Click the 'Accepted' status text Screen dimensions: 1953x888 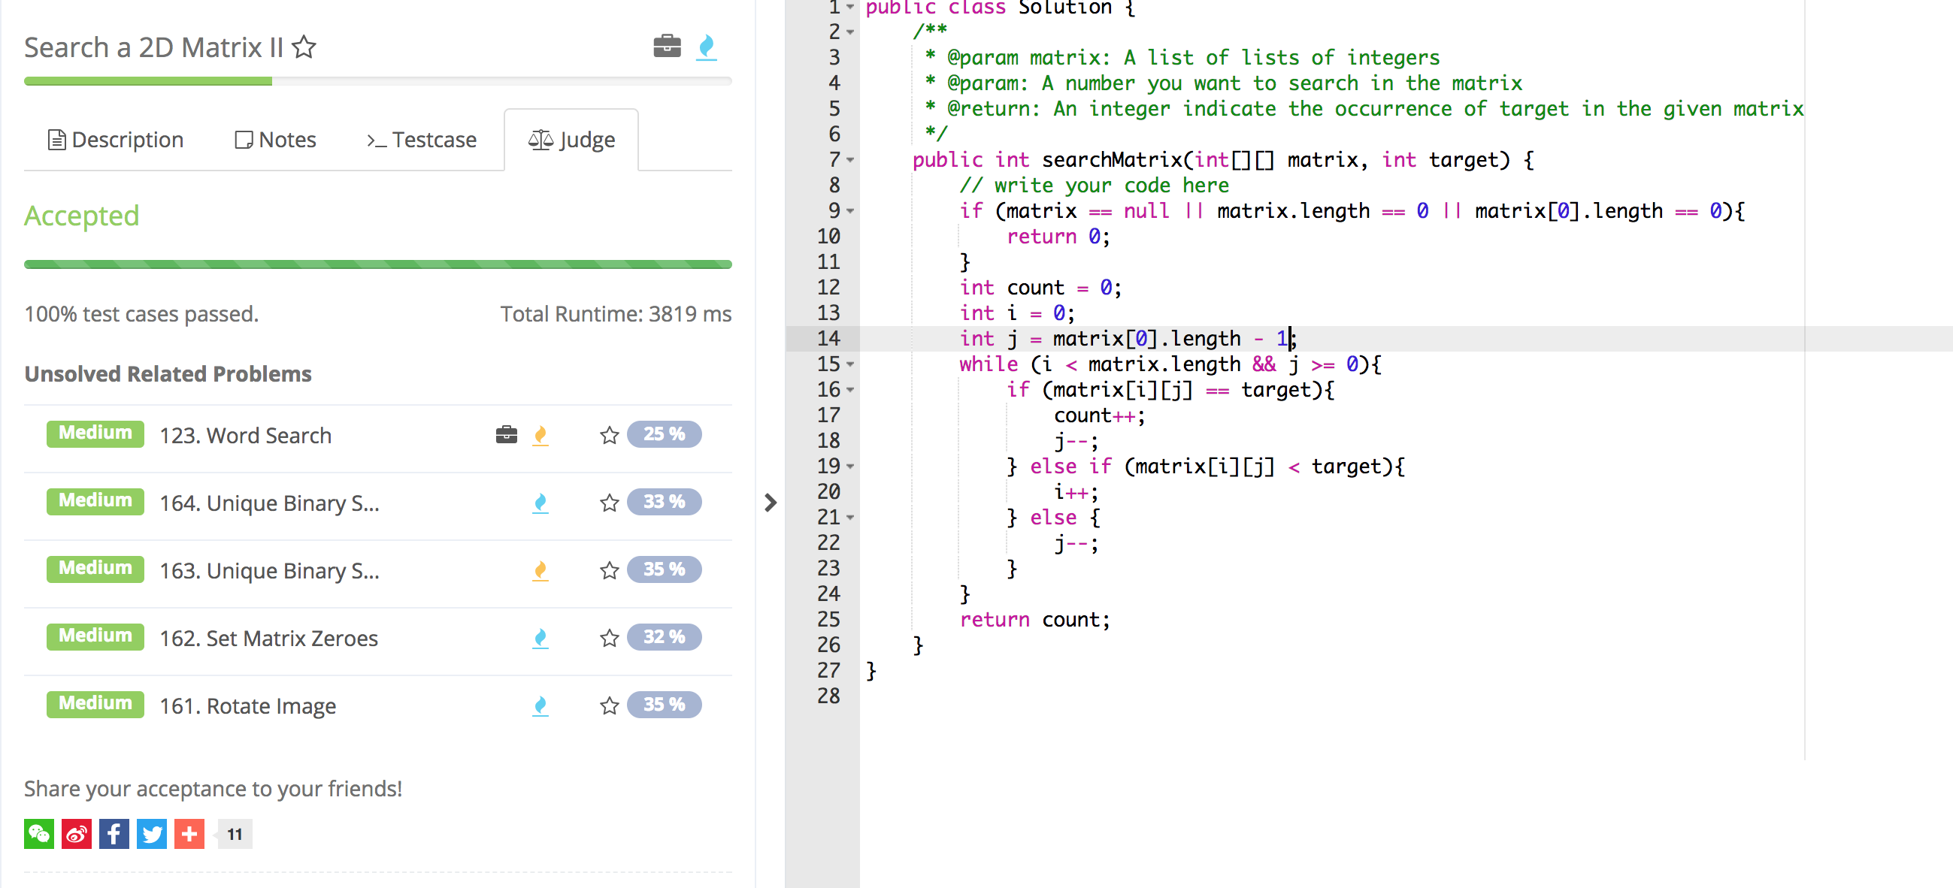pos(82,215)
